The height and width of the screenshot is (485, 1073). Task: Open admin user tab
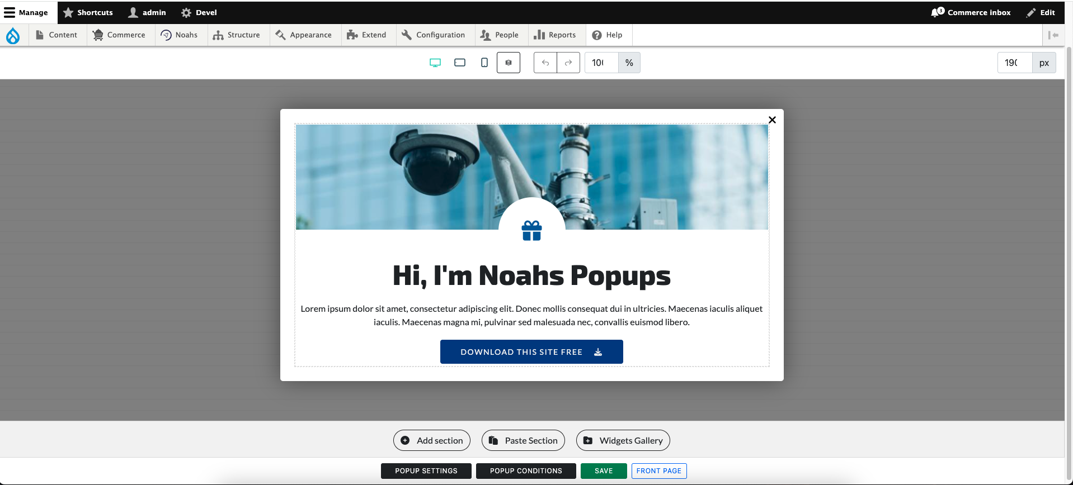(147, 12)
